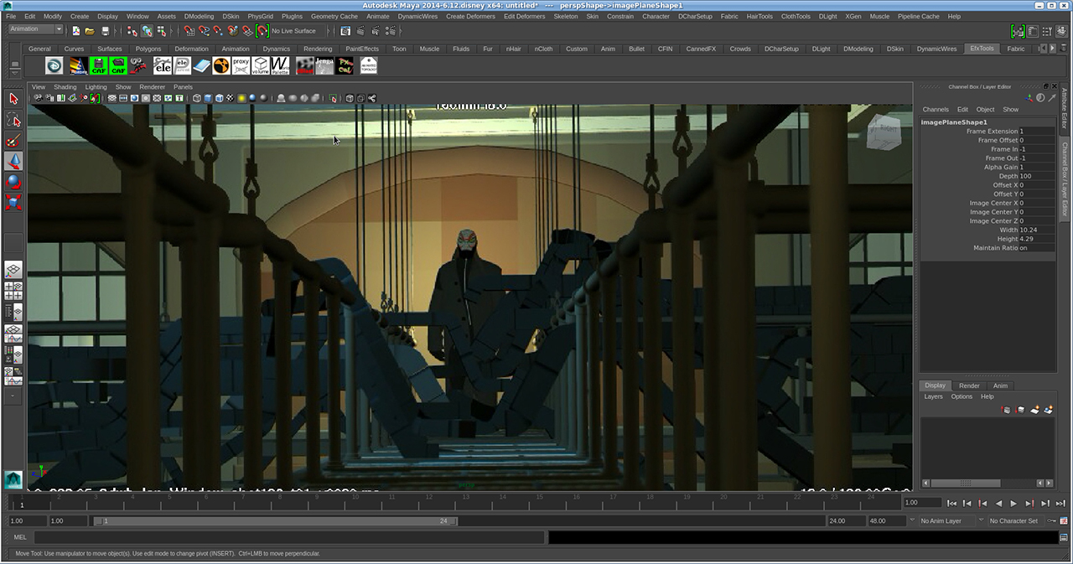1073x564 pixels.
Task: Click the Jenga shelf icon
Action: pyautogui.click(x=325, y=65)
